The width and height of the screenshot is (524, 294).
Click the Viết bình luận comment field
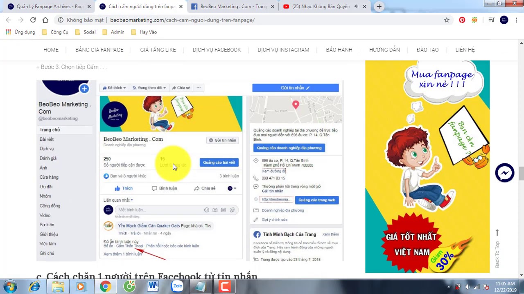click(176, 210)
